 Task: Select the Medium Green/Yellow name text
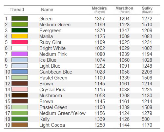click(x=62, y=113)
